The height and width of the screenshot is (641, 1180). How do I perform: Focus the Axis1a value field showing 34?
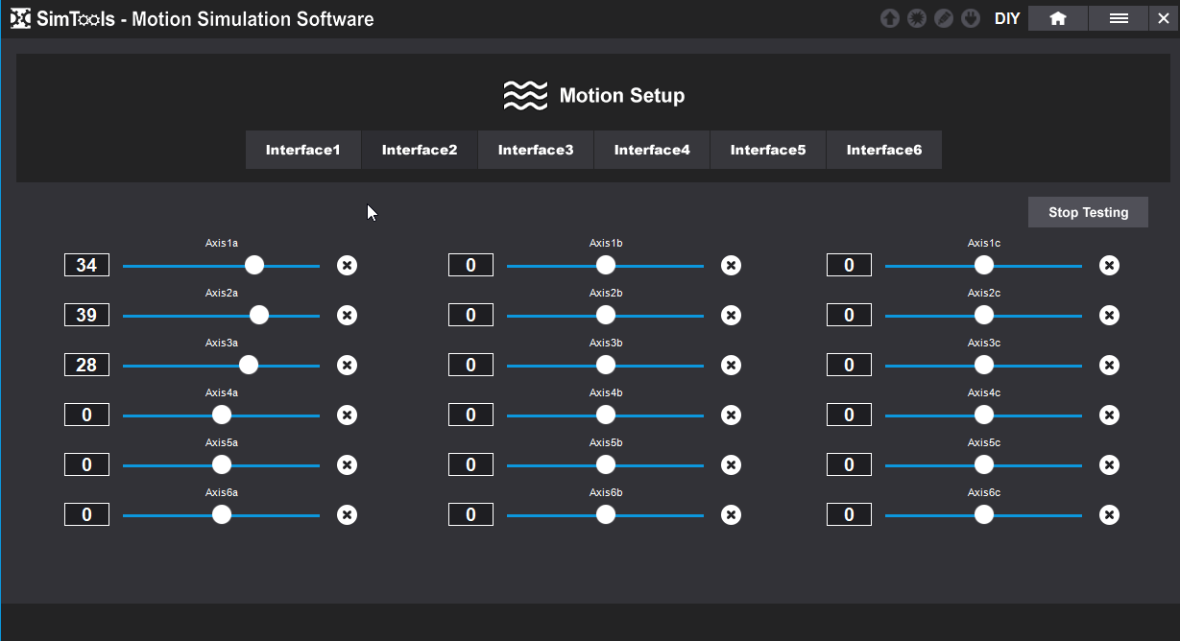point(86,265)
